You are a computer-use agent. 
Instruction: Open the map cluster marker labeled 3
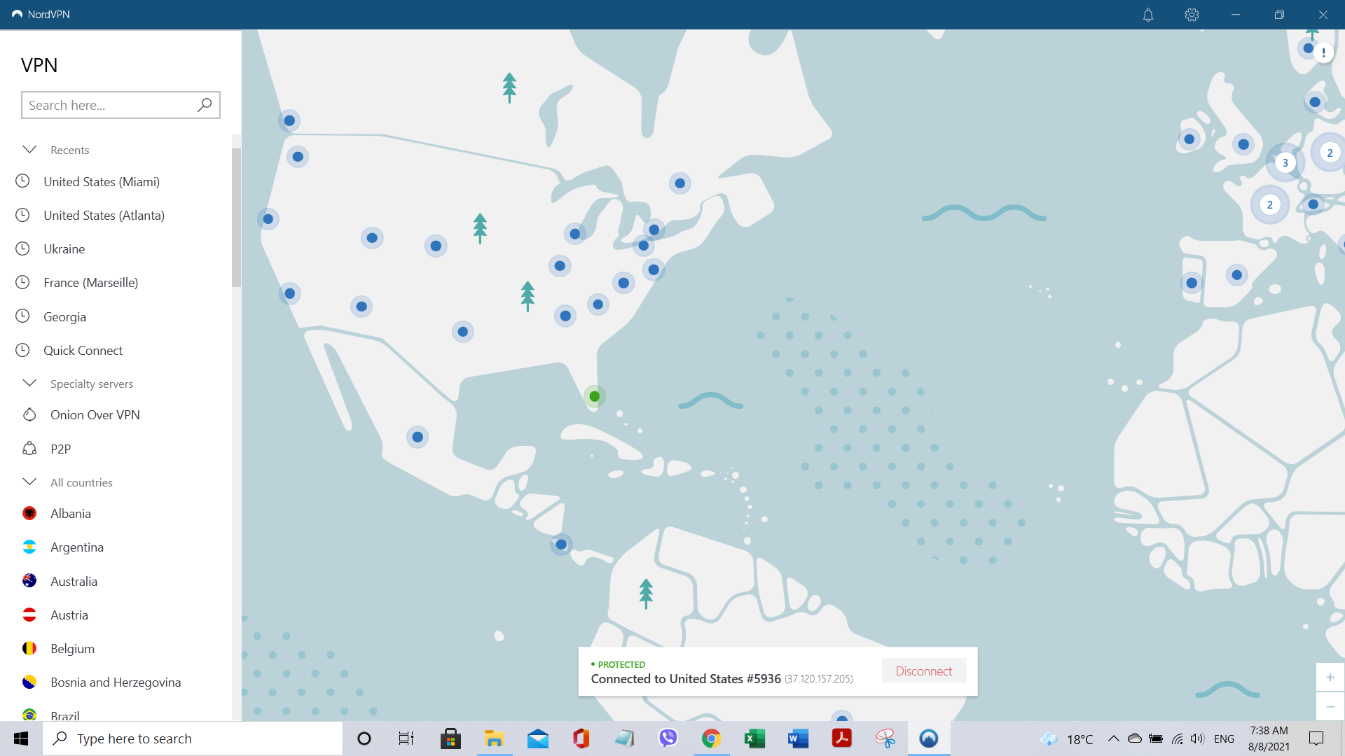(1285, 162)
